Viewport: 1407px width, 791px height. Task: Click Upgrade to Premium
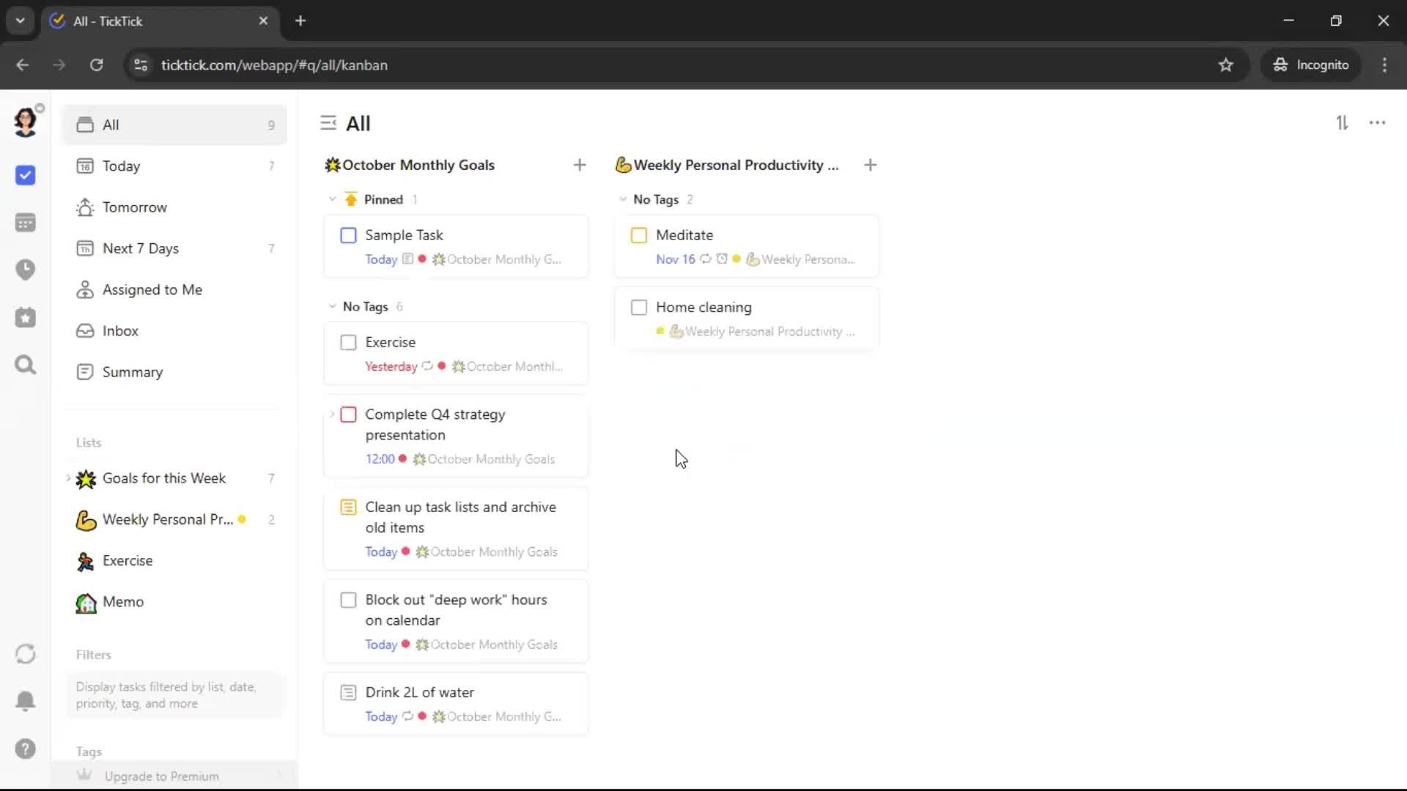point(161,776)
